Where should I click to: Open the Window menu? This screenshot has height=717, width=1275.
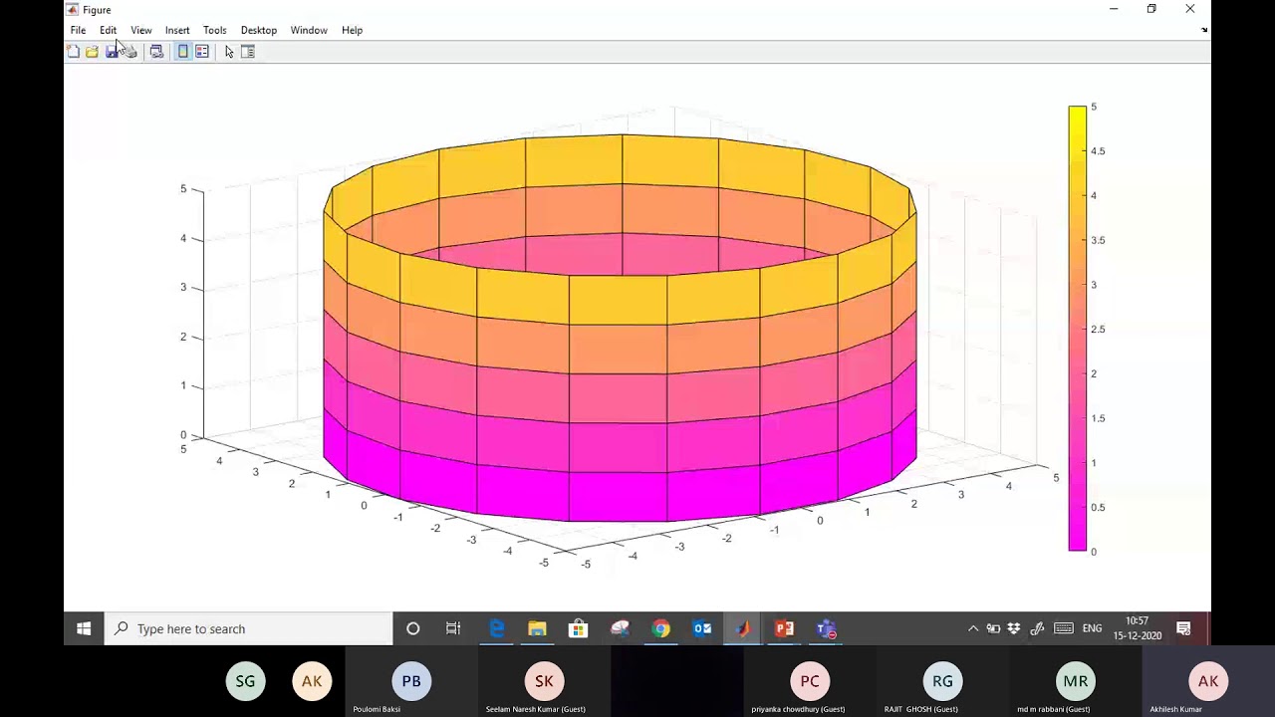[309, 30]
